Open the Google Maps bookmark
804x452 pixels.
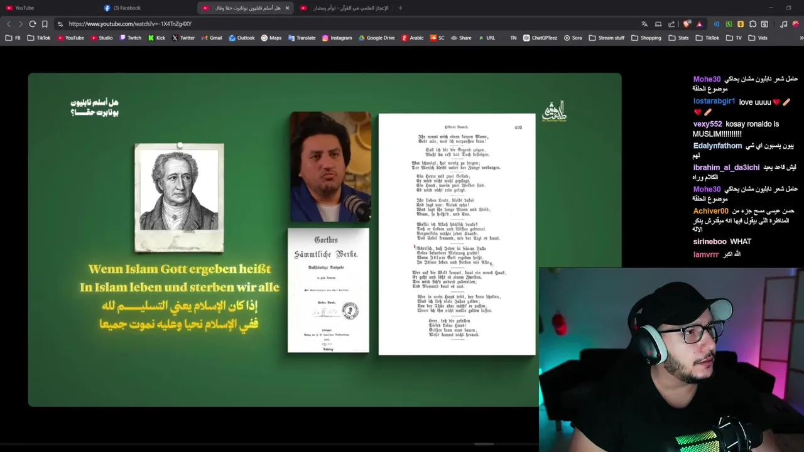tap(271, 38)
